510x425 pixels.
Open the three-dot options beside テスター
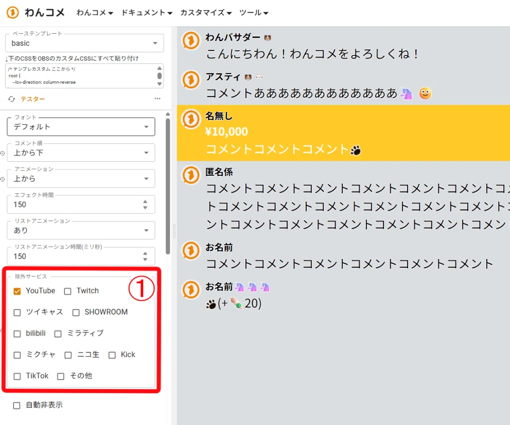click(x=157, y=99)
